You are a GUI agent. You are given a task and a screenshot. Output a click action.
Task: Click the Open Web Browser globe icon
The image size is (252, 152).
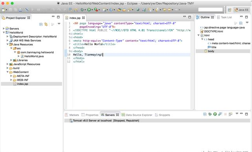(138, 9)
